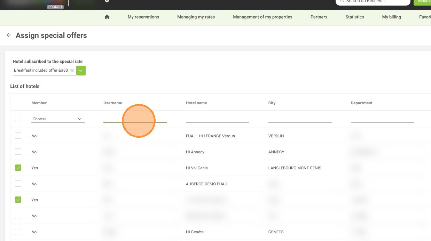Viewport: 431px width, 241px height.
Task: Select the GENETS city cell
Action: [276, 232]
